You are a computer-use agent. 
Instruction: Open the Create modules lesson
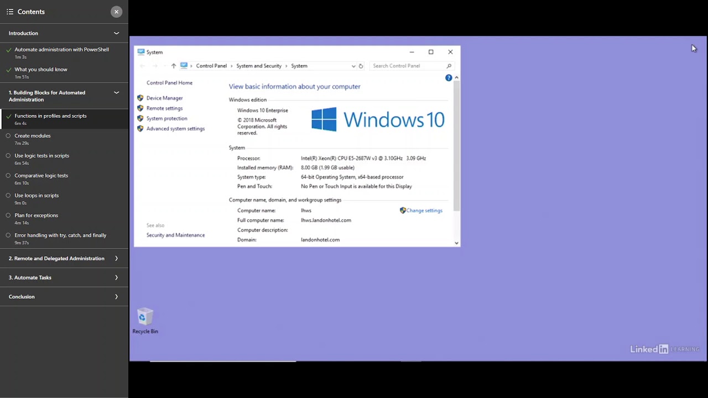pos(64,139)
